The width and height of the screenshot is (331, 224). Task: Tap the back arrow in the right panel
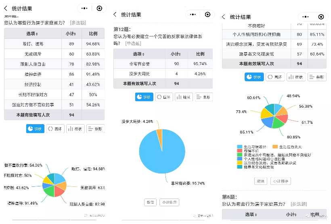(224, 17)
